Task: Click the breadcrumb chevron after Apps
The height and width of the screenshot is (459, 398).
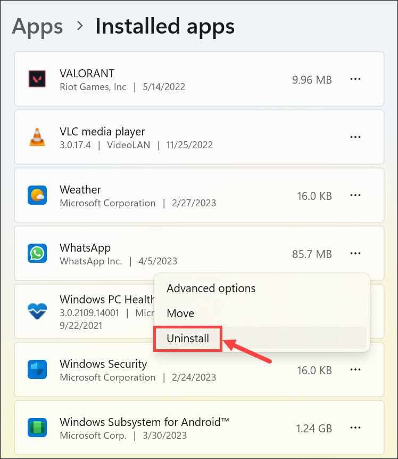Action: [79, 26]
